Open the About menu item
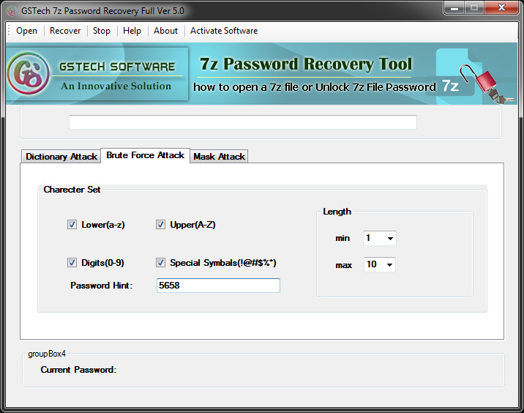Screen dimensions: 524x413 tap(165, 31)
